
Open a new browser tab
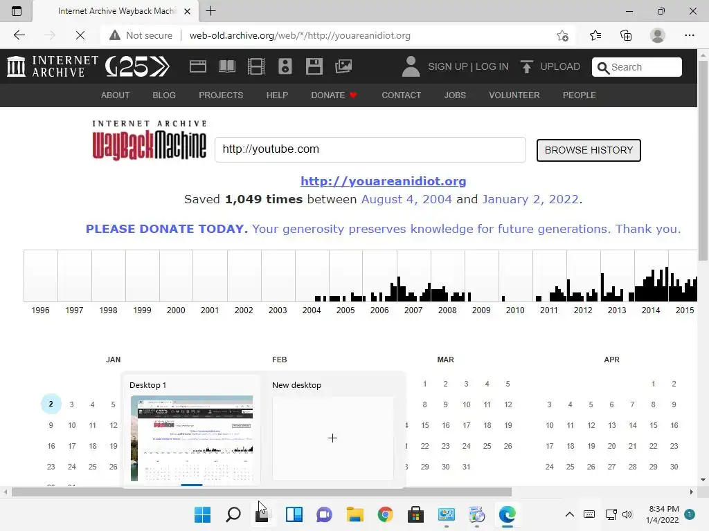click(x=210, y=11)
